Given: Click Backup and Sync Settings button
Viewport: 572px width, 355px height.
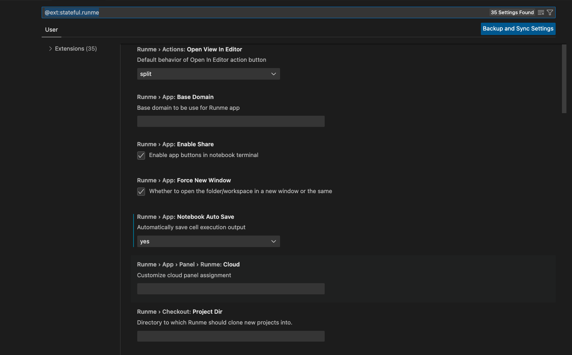Looking at the screenshot, I should click(518, 29).
